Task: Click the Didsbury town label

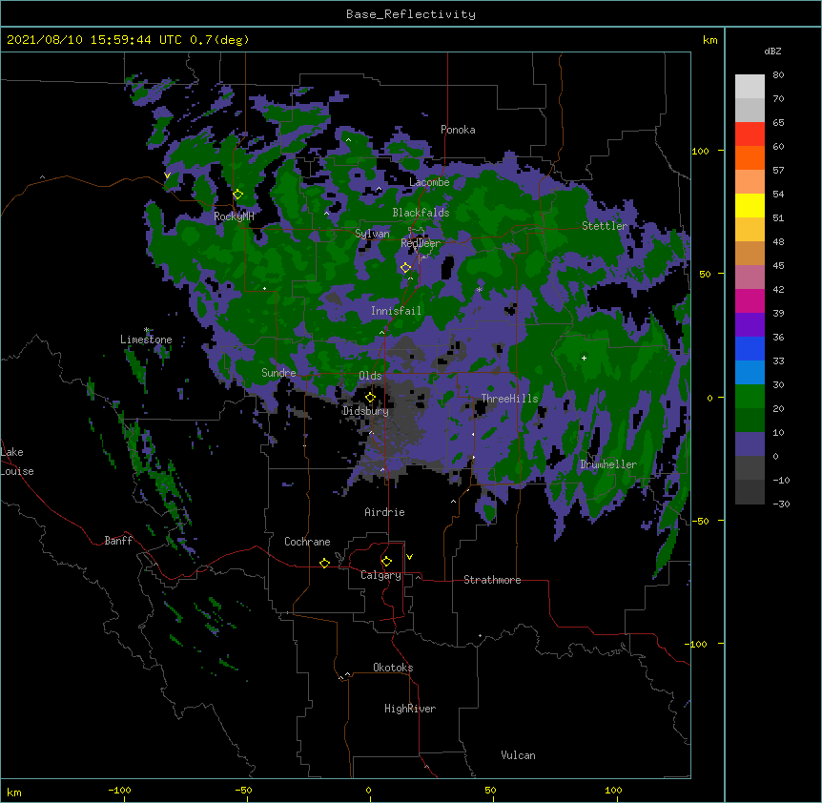Action: [365, 411]
